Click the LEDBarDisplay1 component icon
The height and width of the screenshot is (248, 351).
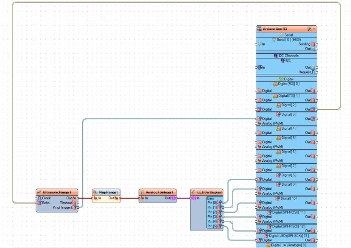194,192
